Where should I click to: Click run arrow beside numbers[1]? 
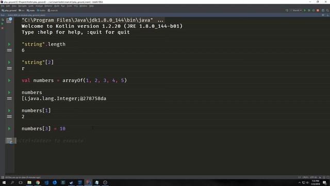(9, 111)
